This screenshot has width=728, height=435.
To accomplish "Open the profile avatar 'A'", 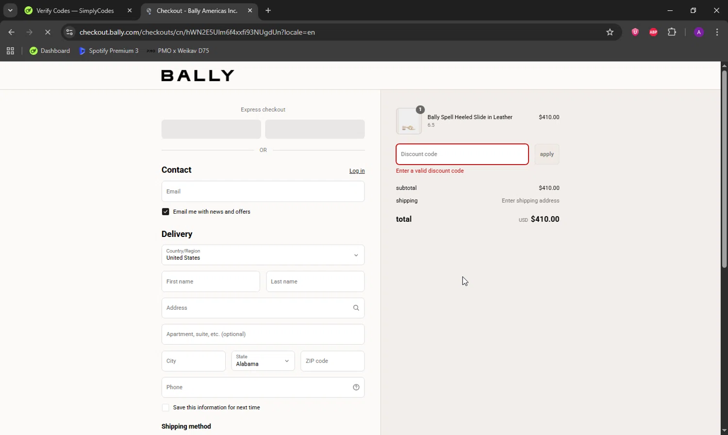I will [x=699, y=32].
